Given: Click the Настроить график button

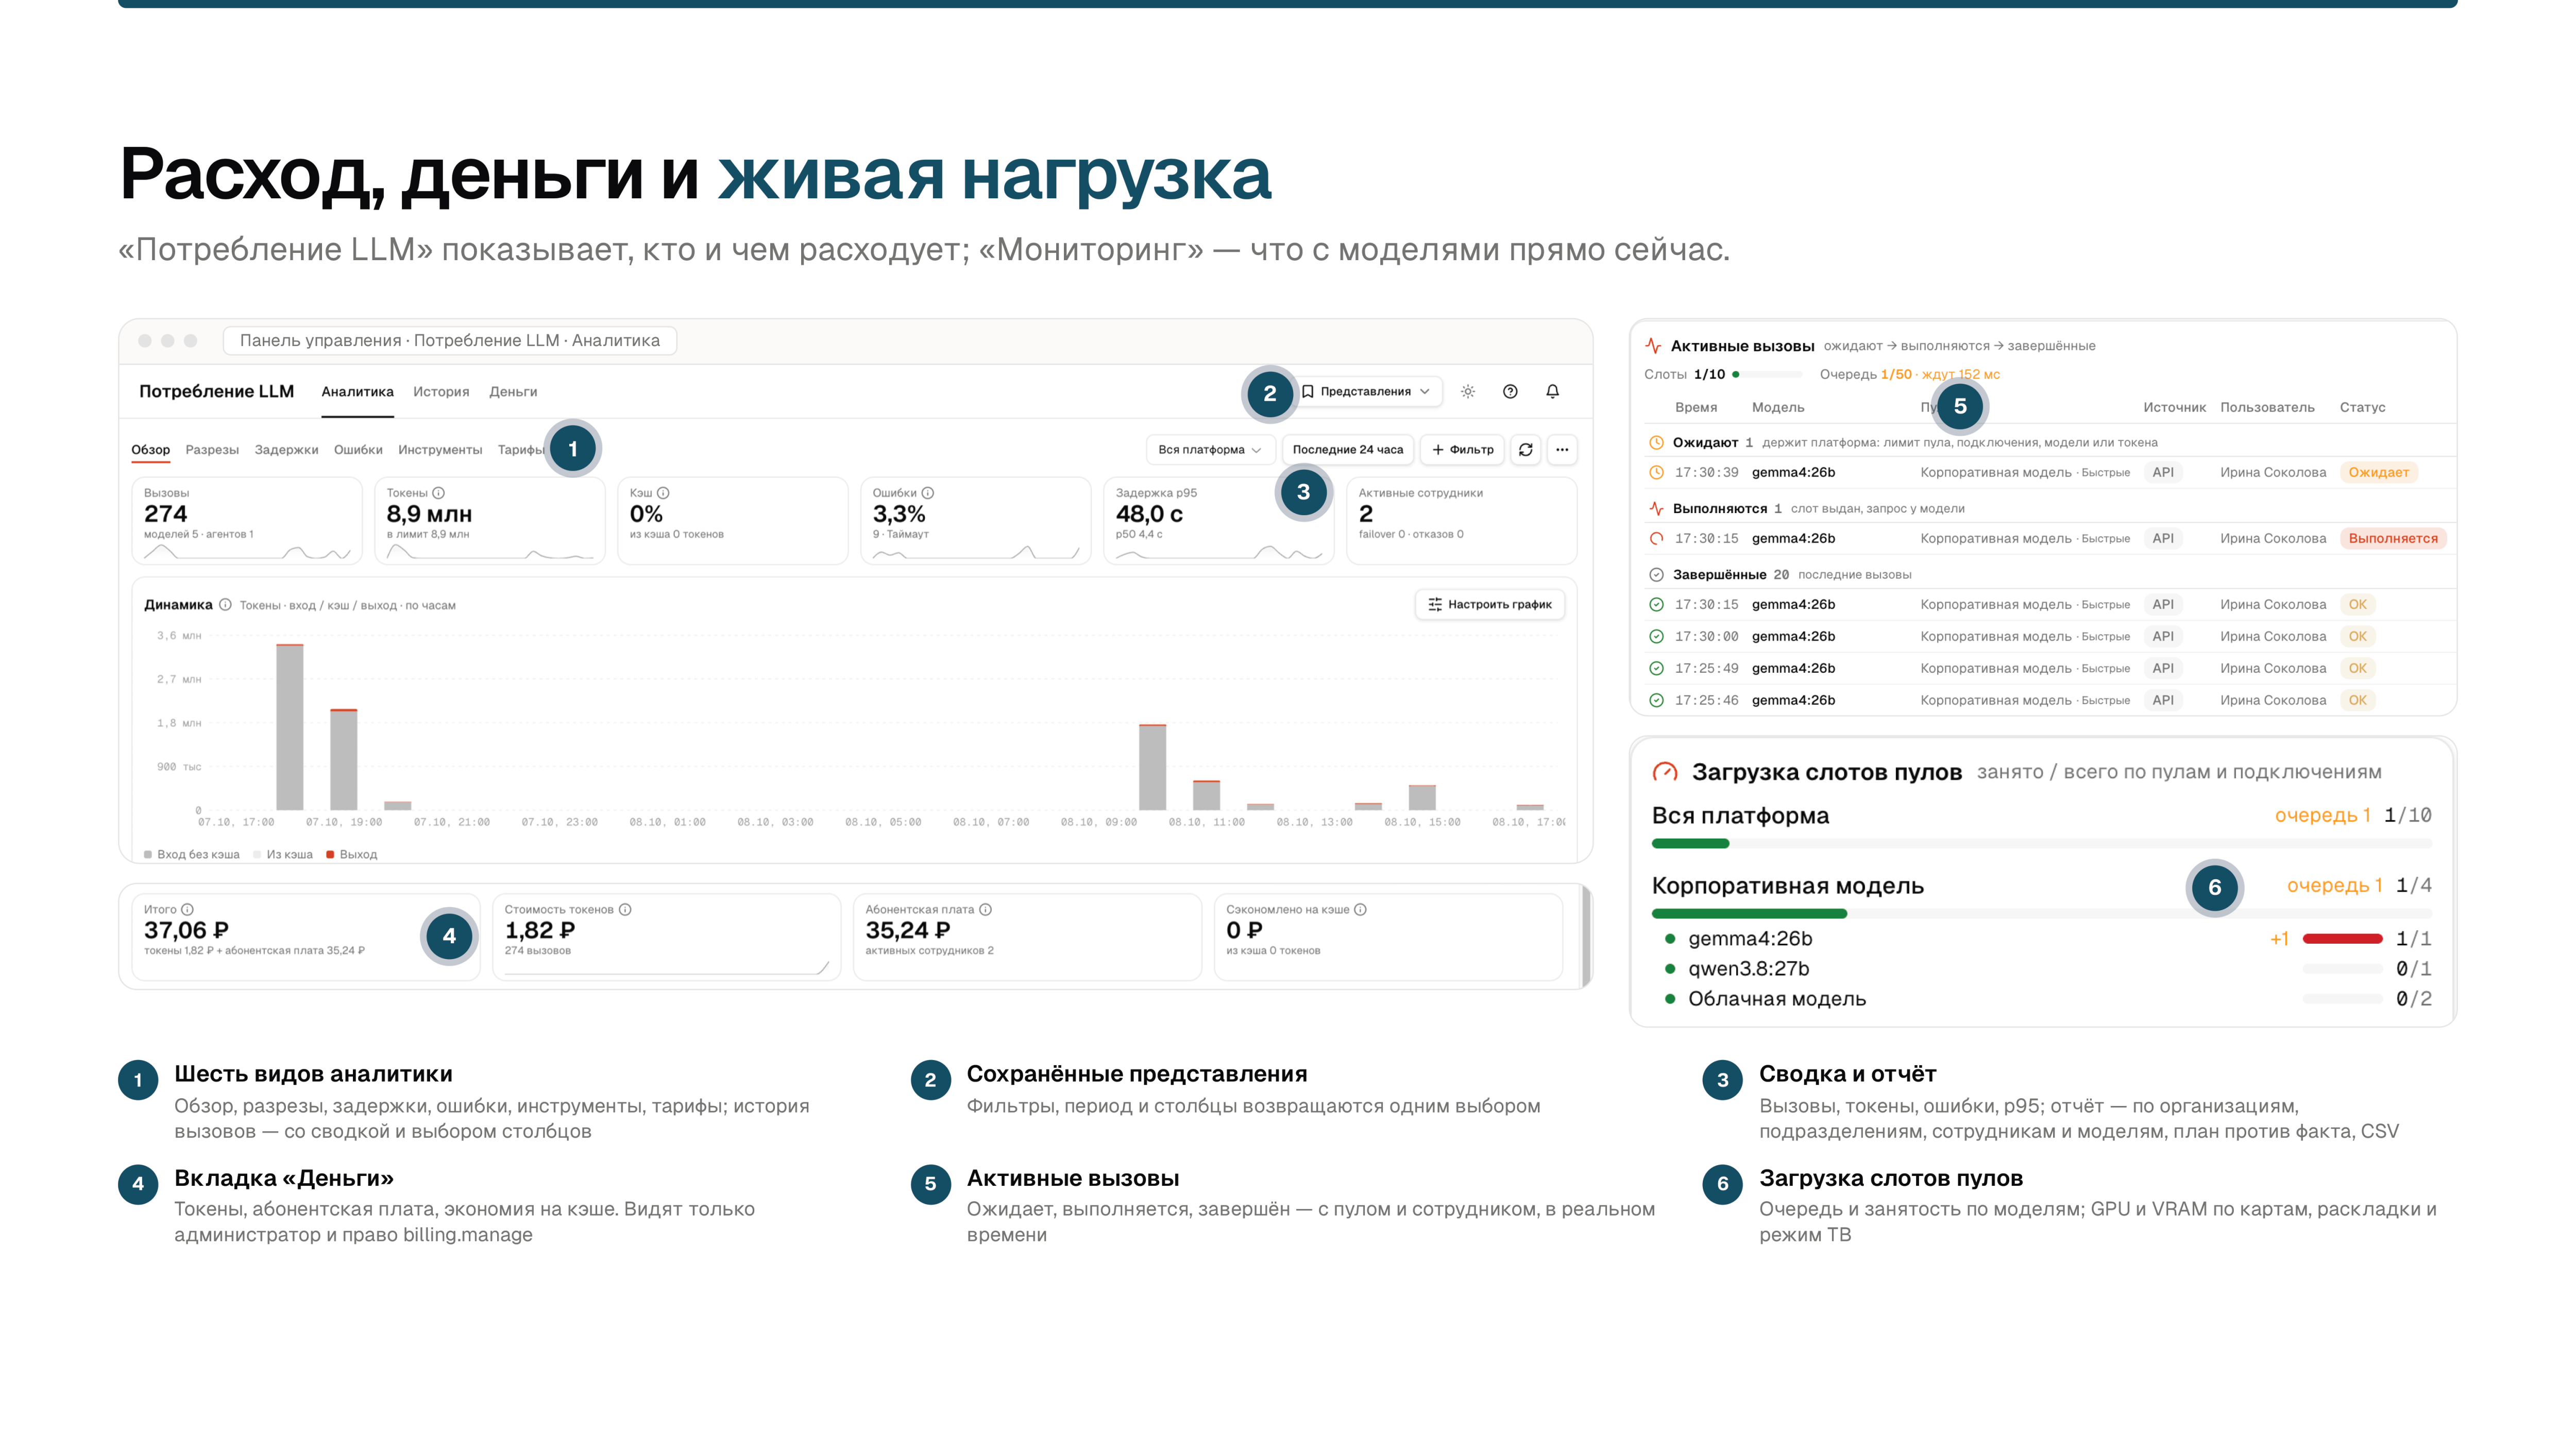Looking at the screenshot, I should 1489,605.
